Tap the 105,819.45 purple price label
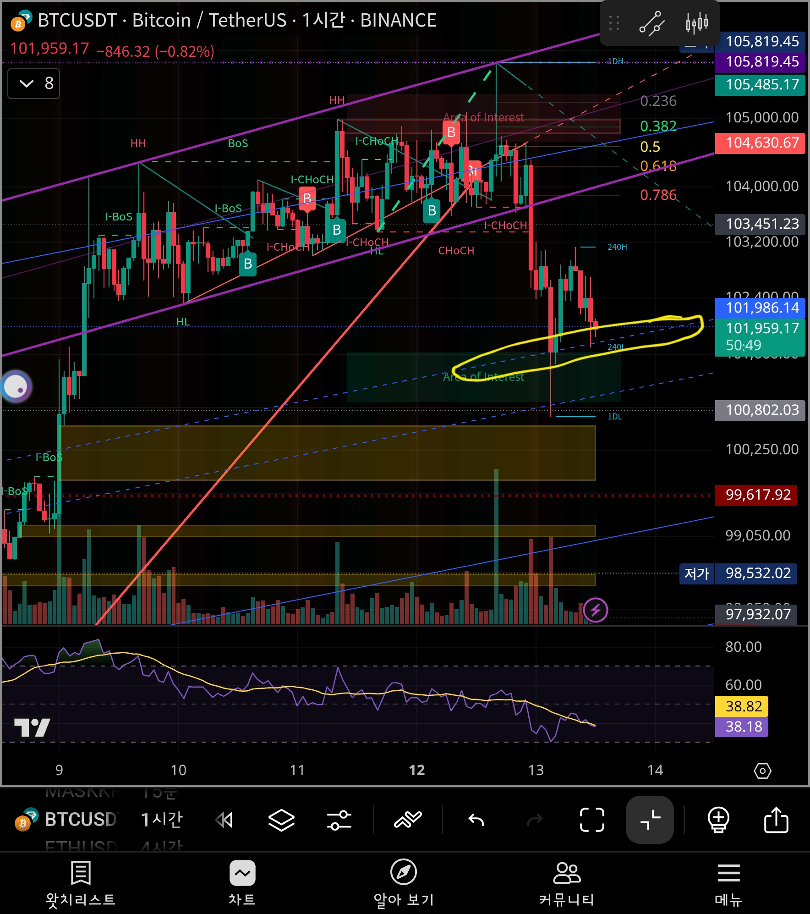The height and width of the screenshot is (914, 810). [760, 61]
